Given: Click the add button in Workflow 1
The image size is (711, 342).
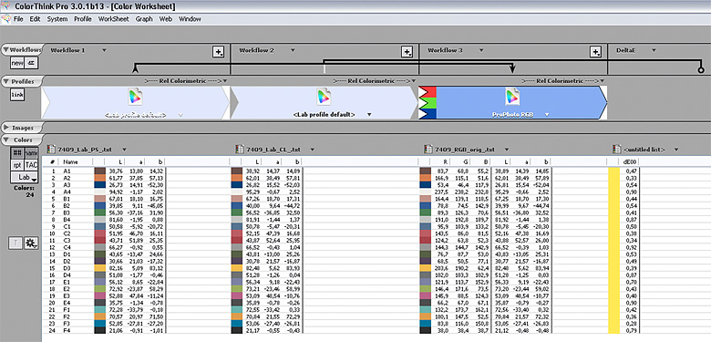Looking at the screenshot, I should click(219, 52).
